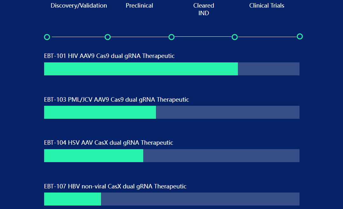
Task: Click the green fill of EBT-104 progress bar
Action: (x=94, y=156)
